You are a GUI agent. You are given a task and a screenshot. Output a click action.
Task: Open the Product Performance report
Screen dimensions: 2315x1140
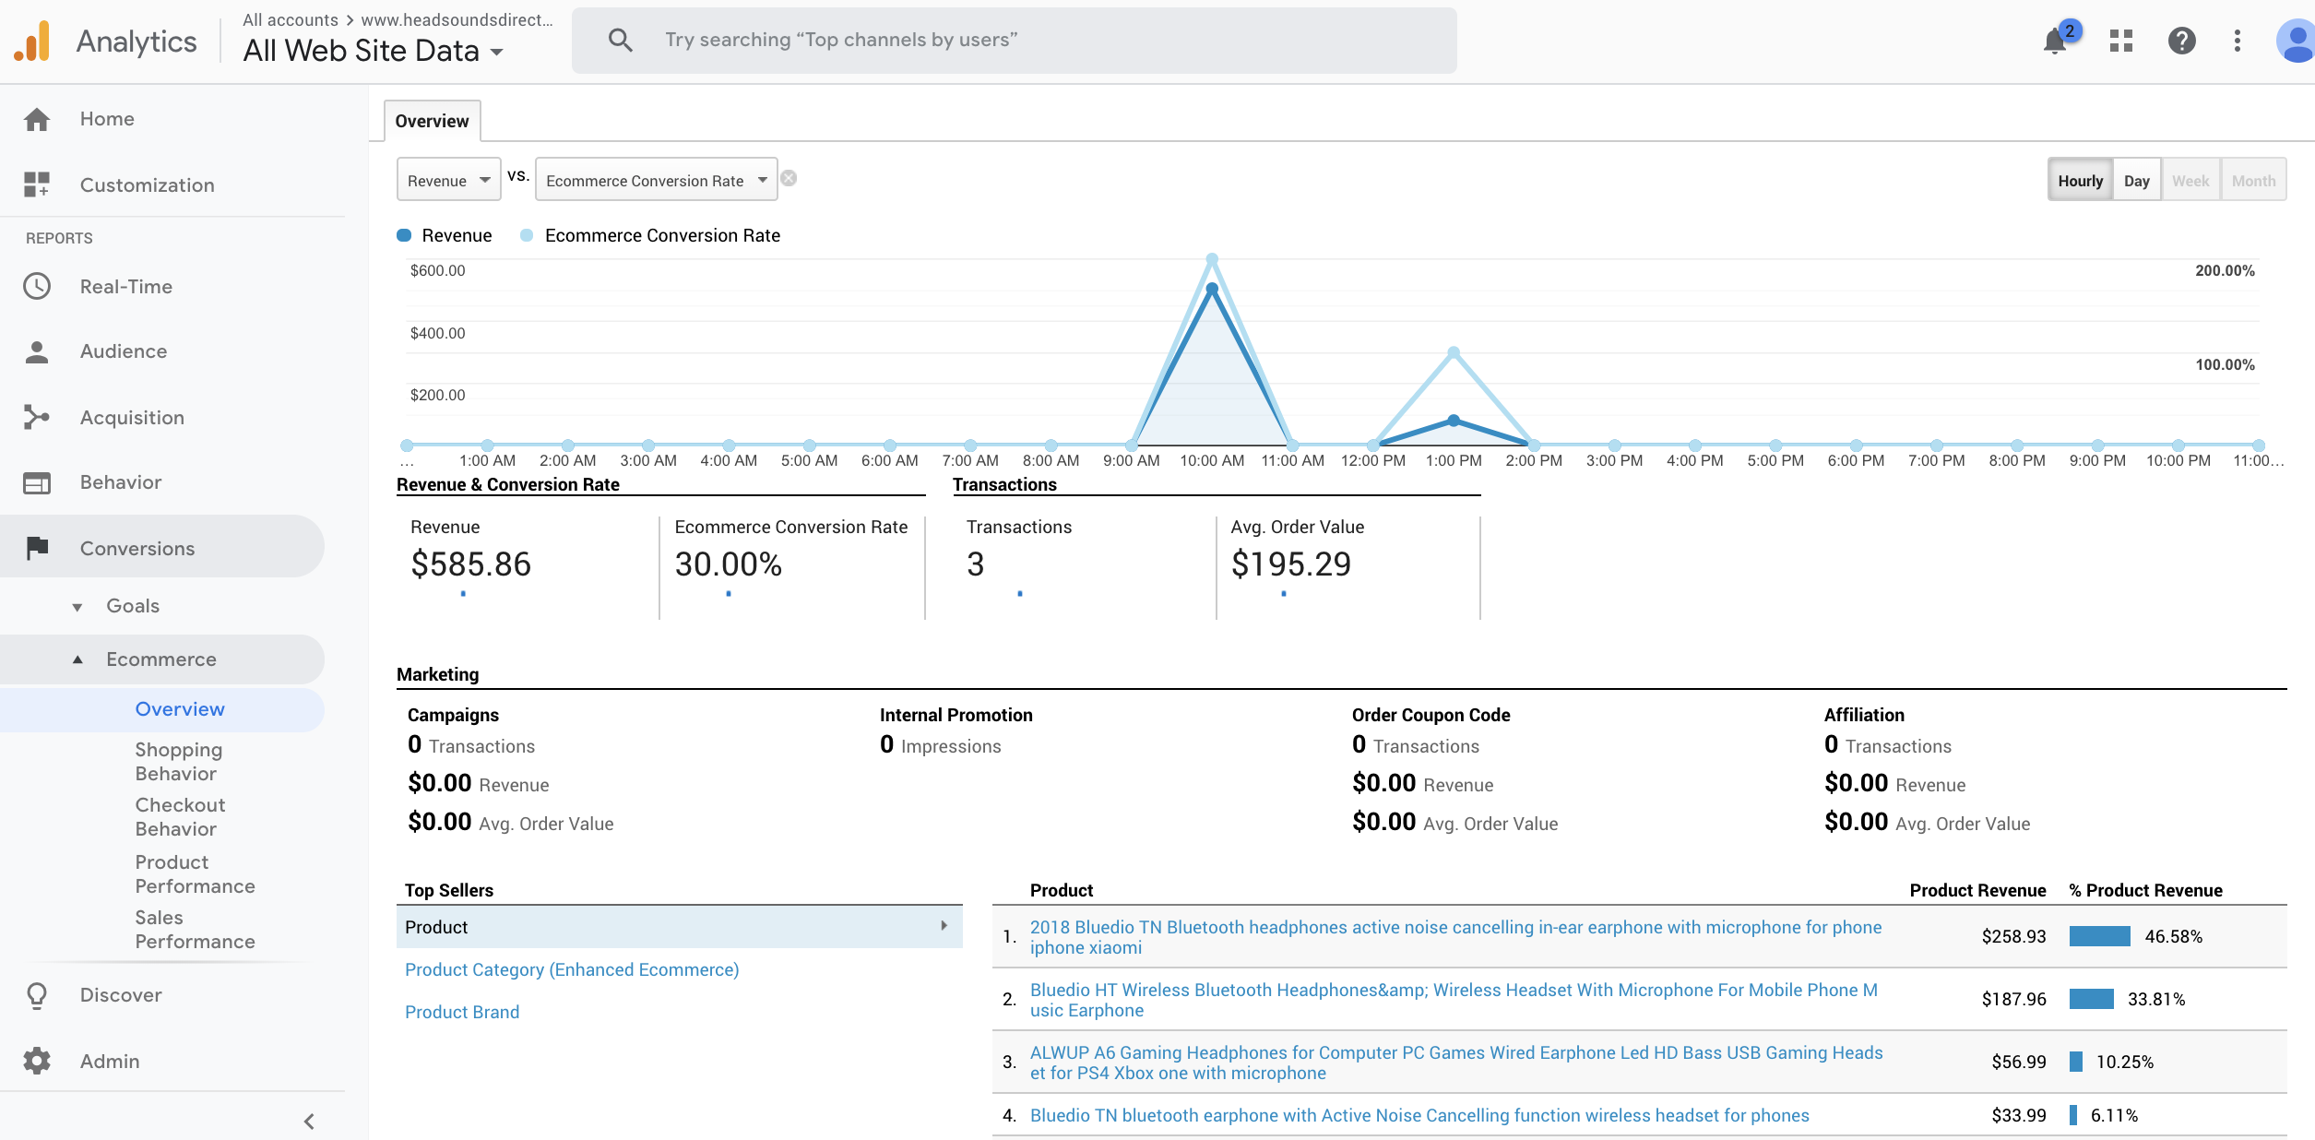click(195, 873)
